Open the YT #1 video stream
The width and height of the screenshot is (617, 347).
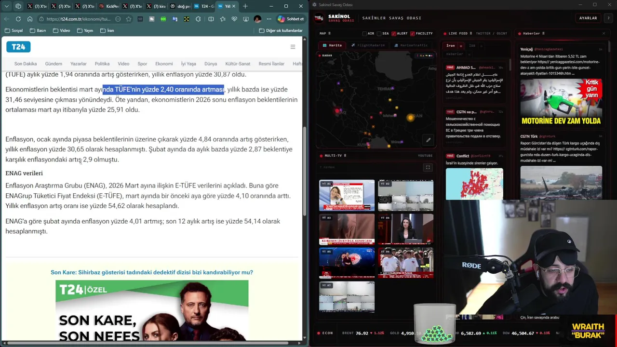(347, 195)
